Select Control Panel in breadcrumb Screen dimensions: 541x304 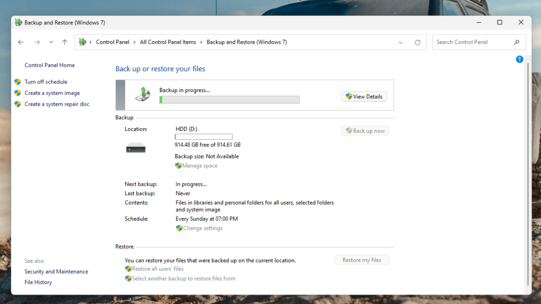point(113,42)
